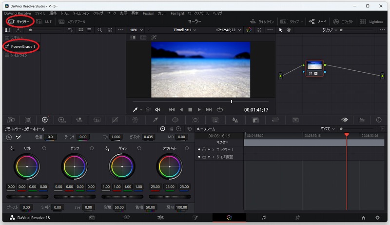Screen dimensions: 390x225
Task: Open the Color menu in menu bar
Action: [162, 13]
